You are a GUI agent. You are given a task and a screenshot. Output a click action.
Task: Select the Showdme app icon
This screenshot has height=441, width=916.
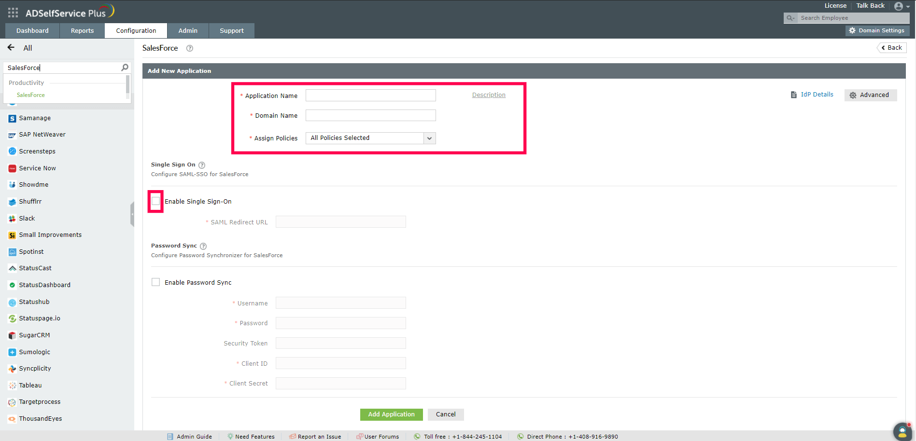tap(13, 185)
